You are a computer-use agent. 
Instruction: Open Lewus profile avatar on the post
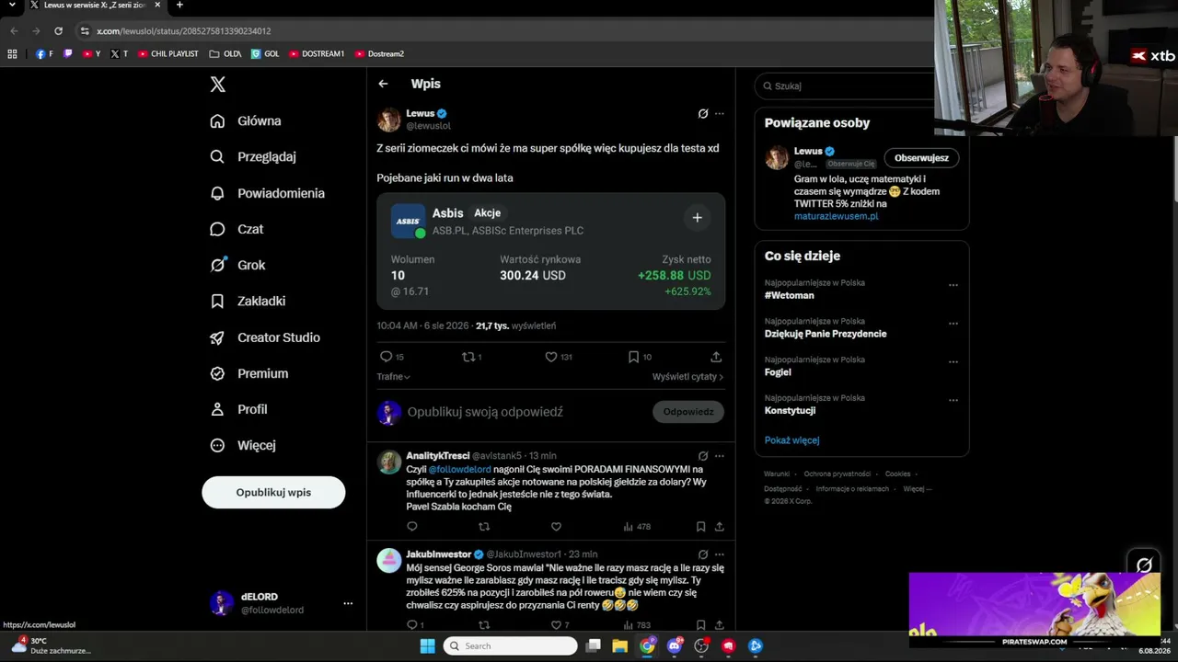(389, 120)
